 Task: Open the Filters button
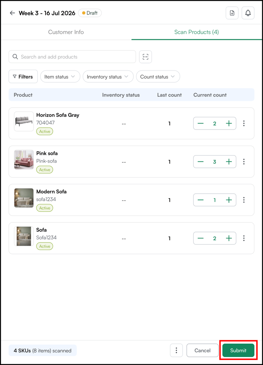[x=23, y=77]
